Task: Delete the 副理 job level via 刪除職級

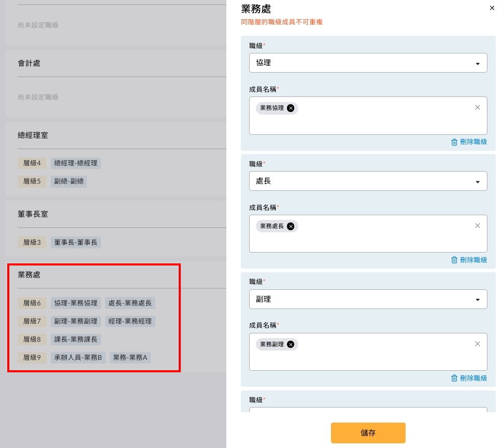Action: click(469, 378)
